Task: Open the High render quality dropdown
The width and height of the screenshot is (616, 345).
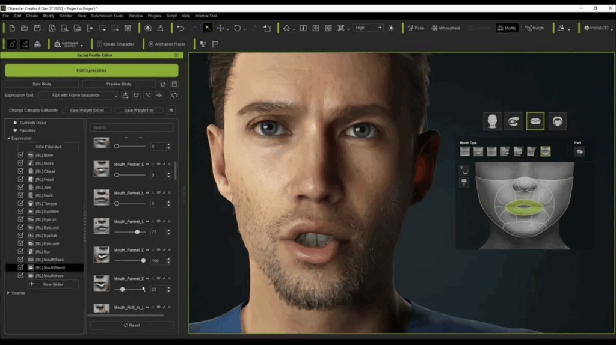Action: (368, 28)
